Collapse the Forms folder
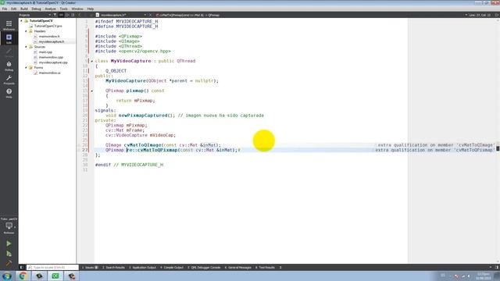500x281 pixels. pyautogui.click(x=26, y=68)
